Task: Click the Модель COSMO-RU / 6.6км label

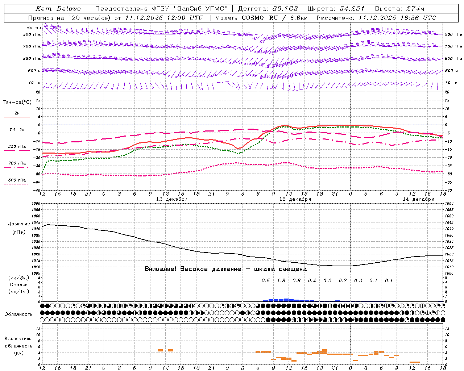Action: click(261, 18)
